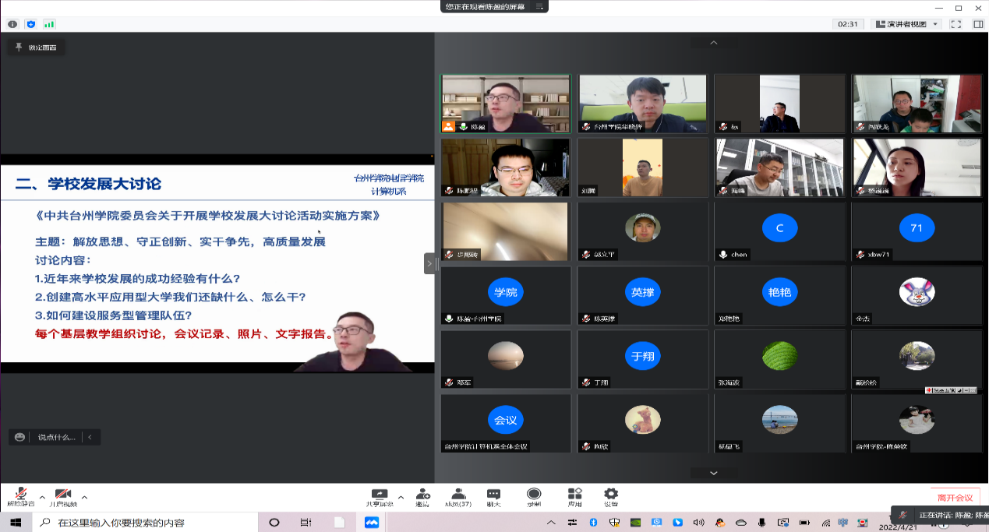Expand audio options arrow beside microphone
Image resolution: width=989 pixels, height=532 pixels.
click(x=42, y=497)
